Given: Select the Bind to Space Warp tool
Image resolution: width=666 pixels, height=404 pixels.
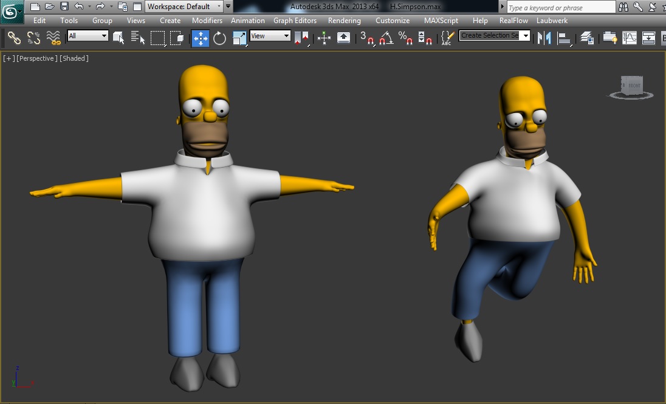Looking at the screenshot, I should (53, 38).
